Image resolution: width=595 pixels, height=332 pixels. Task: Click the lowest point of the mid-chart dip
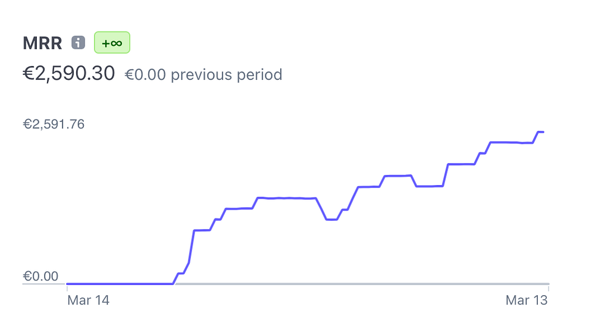pyautogui.click(x=331, y=220)
